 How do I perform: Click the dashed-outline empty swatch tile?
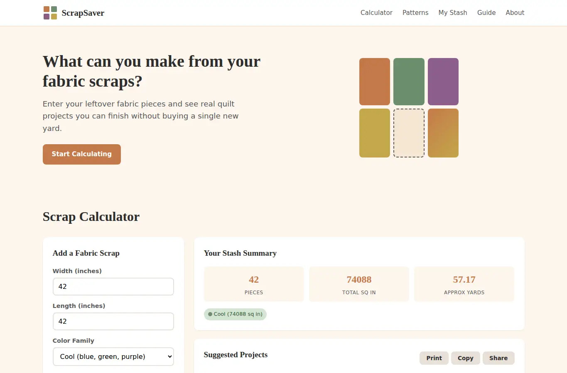click(409, 133)
